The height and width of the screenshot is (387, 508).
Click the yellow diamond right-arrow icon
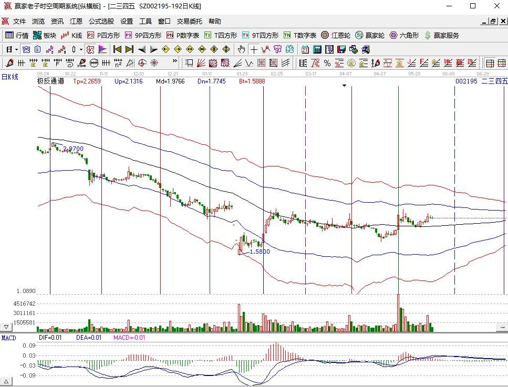coord(178,49)
